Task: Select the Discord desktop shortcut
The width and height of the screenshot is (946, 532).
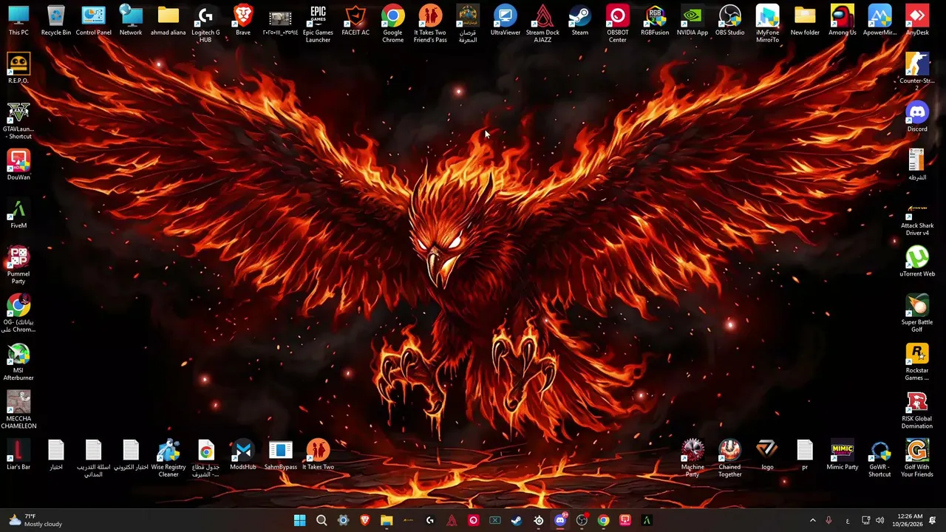Action: click(x=917, y=117)
